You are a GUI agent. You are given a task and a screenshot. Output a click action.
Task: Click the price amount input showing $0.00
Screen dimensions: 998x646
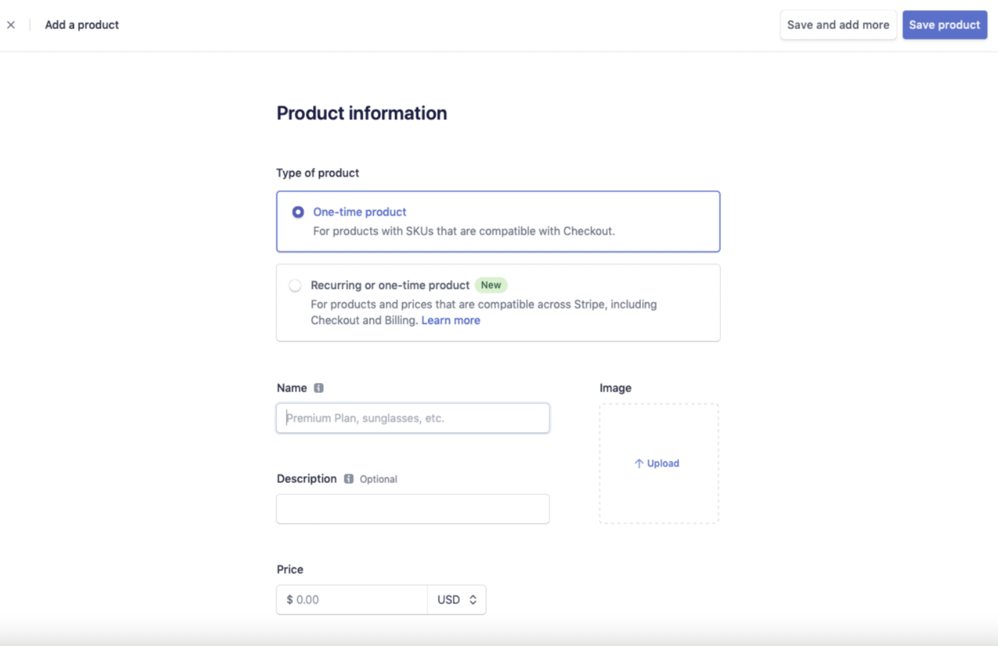[352, 600]
